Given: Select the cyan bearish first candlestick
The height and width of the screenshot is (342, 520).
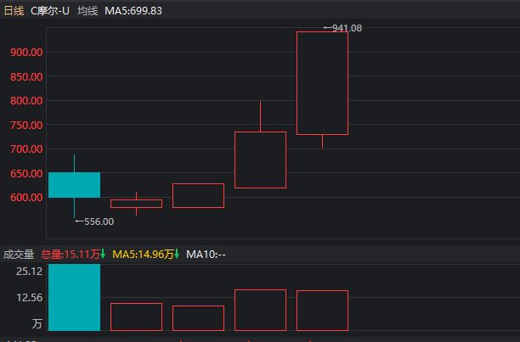Looking at the screenshot, I should [74, 184].
